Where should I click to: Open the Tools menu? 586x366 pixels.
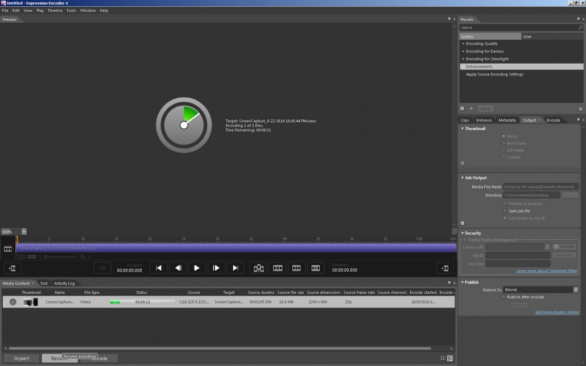pyautogui.click(x=71, y=10)
